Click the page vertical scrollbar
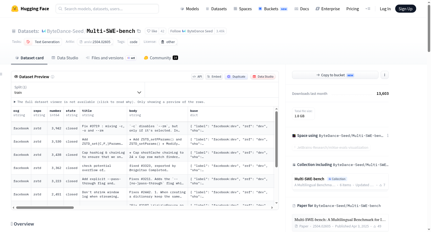The height and width of the screenshot is (232, 431). pos(429,28)
